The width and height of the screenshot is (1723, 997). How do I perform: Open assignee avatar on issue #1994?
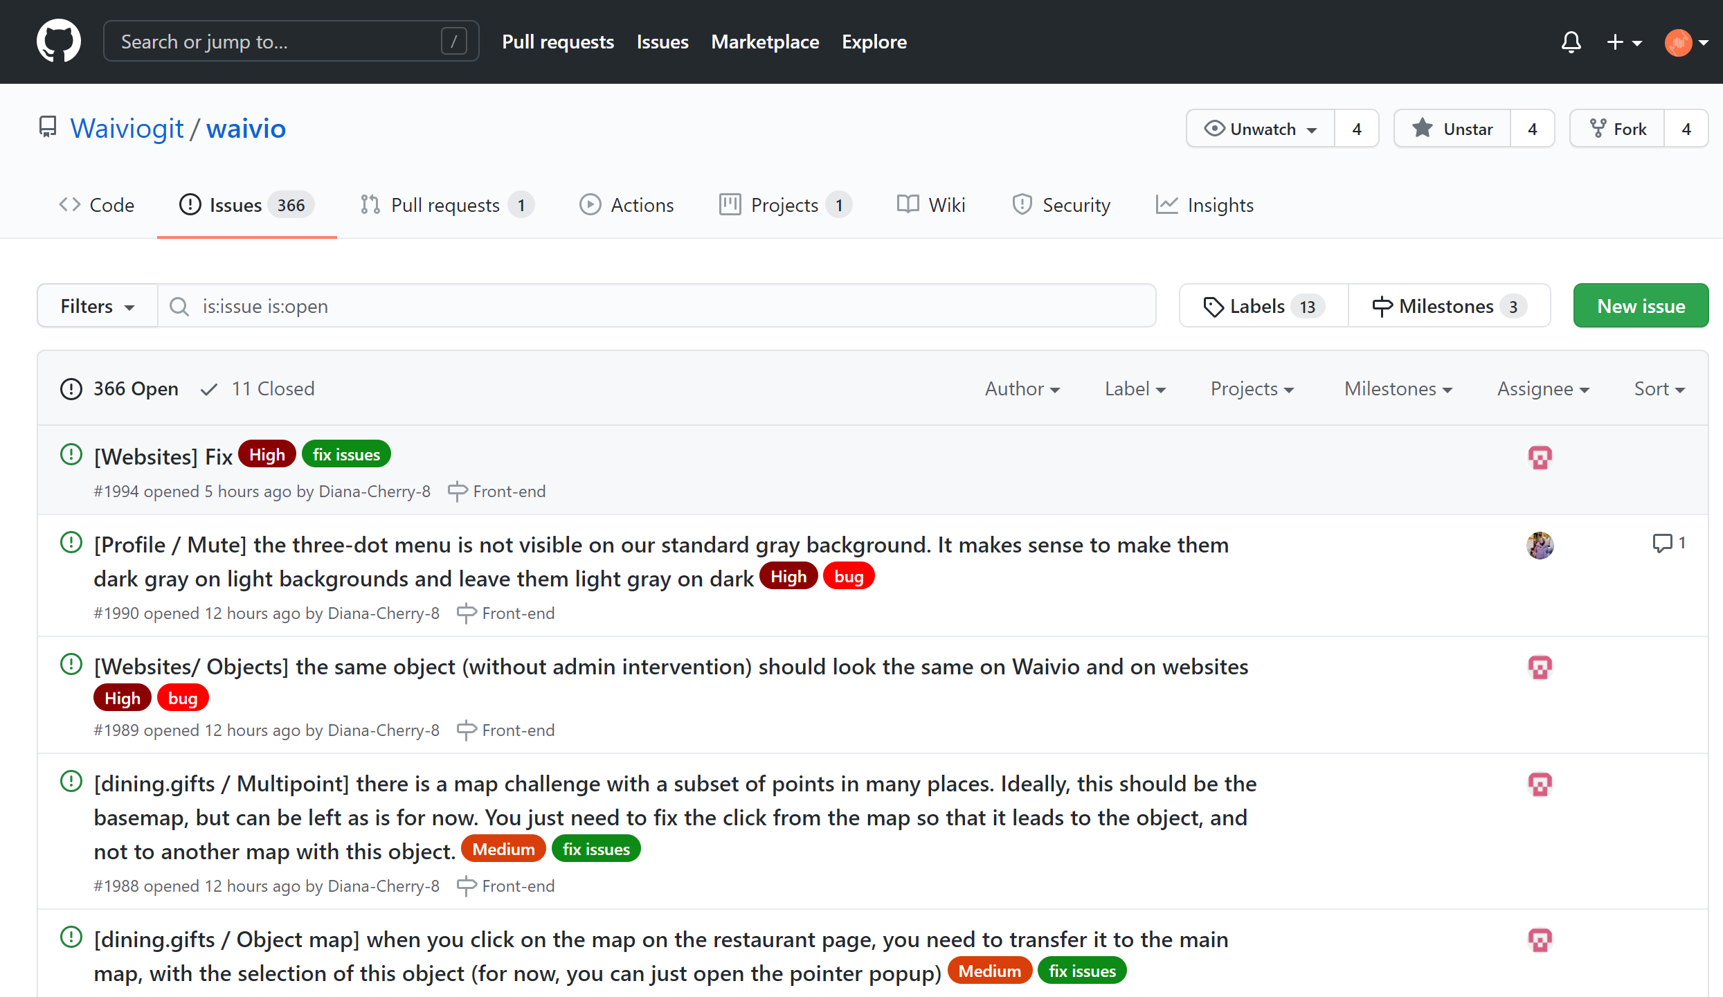(1540, 457)
